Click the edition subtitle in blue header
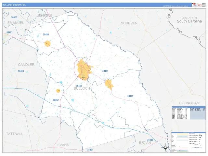 pyautogui.click(x=175, y=6)
